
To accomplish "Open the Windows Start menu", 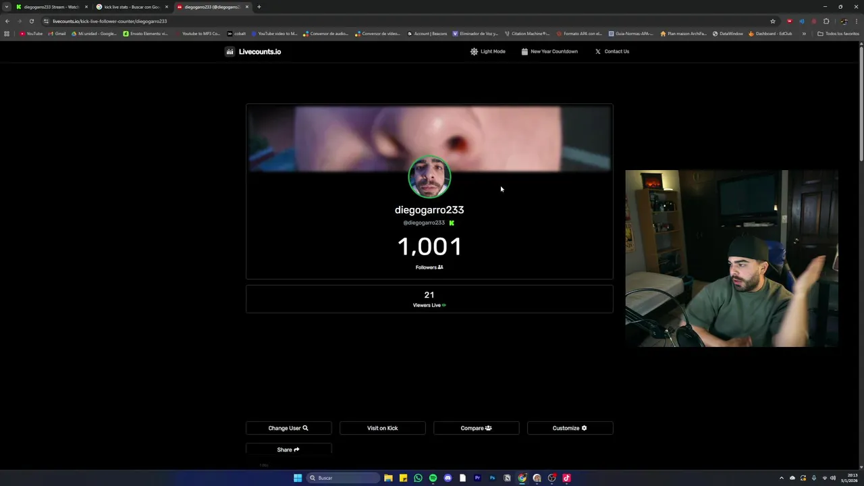I will (x=298, y=478).
